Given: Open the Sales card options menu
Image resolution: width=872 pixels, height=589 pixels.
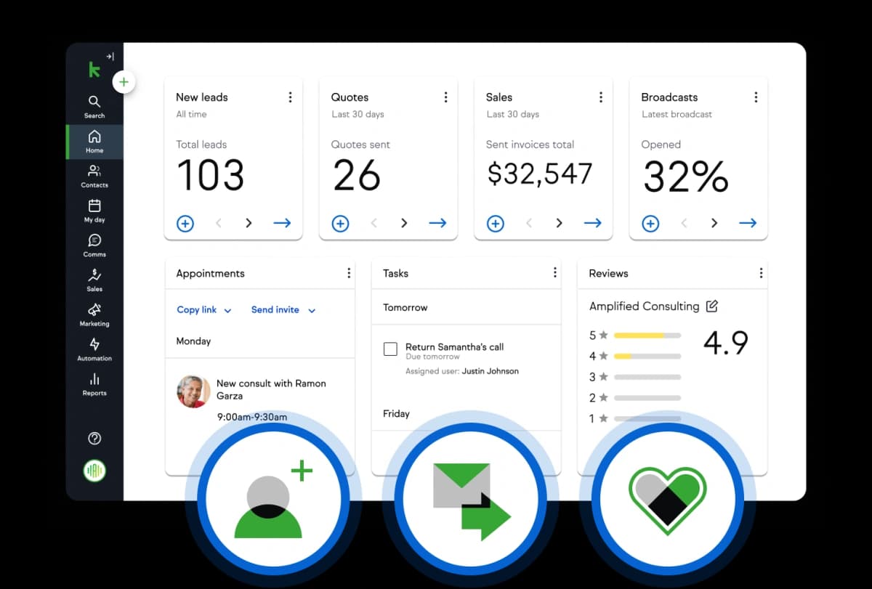Looking at the screenshot, I should click(x=600, y=97).
